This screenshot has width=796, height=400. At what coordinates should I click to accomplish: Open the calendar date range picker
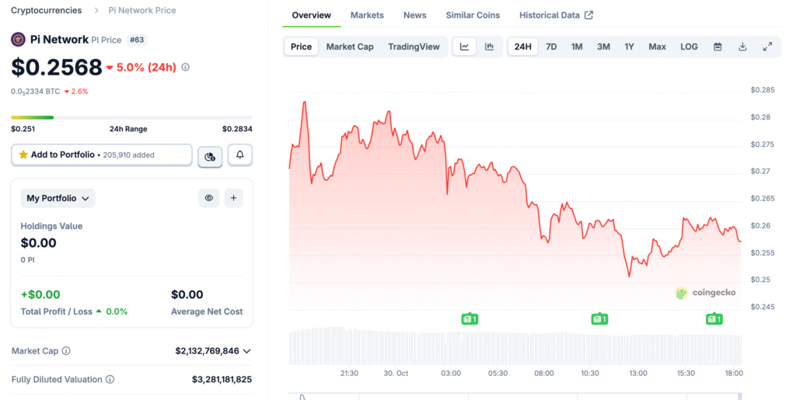717,47
